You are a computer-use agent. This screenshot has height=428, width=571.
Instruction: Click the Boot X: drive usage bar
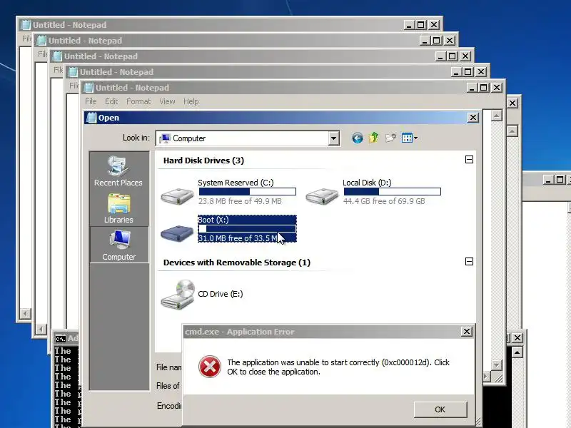point(247,228)
